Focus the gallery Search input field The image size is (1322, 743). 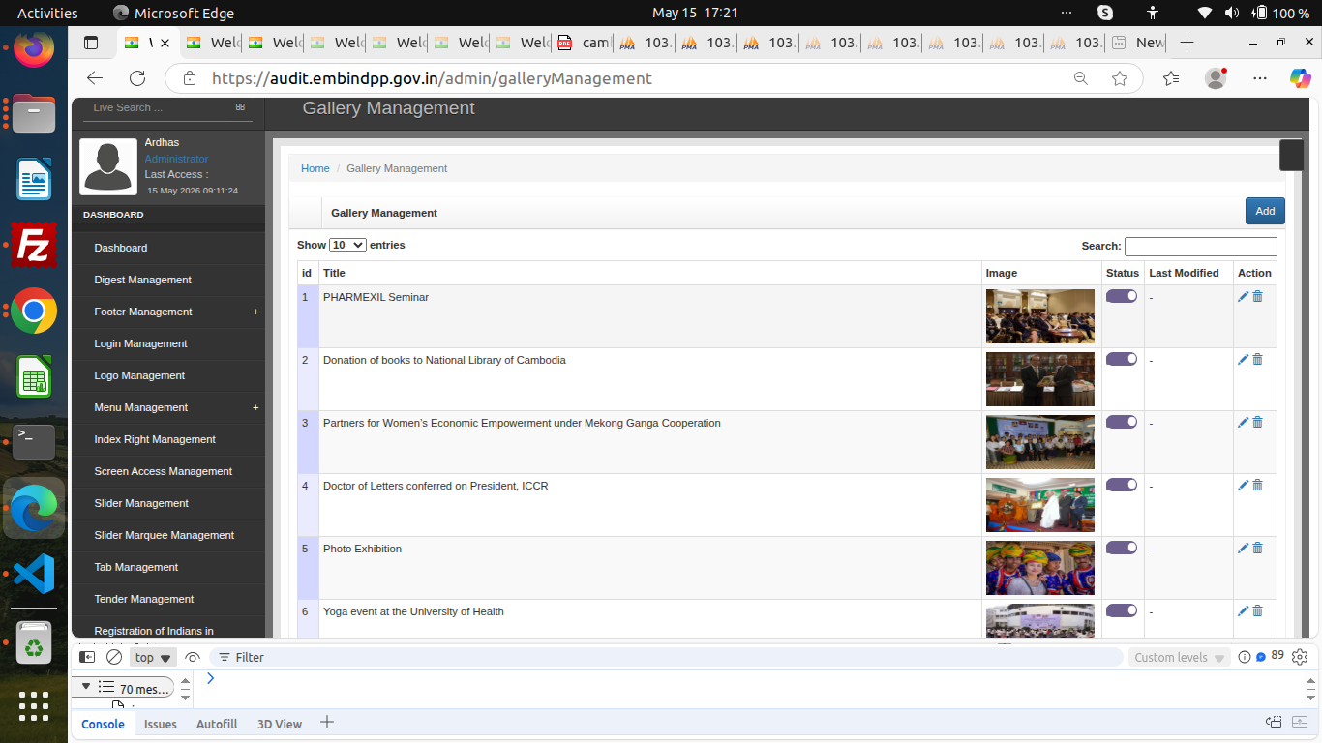point(1201,247)
